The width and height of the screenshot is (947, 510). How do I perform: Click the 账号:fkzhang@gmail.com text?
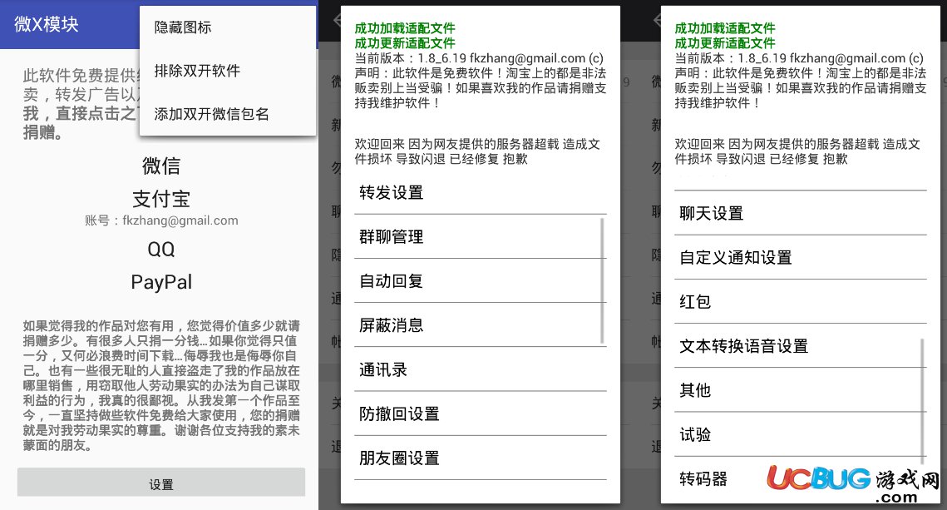click(x=161, y=220)
